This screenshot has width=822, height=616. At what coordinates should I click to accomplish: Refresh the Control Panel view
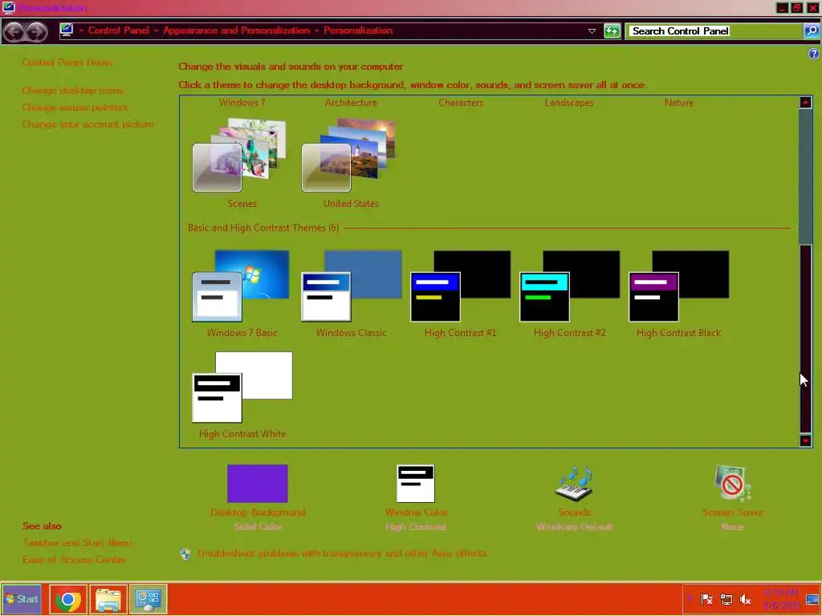point(612,31)
